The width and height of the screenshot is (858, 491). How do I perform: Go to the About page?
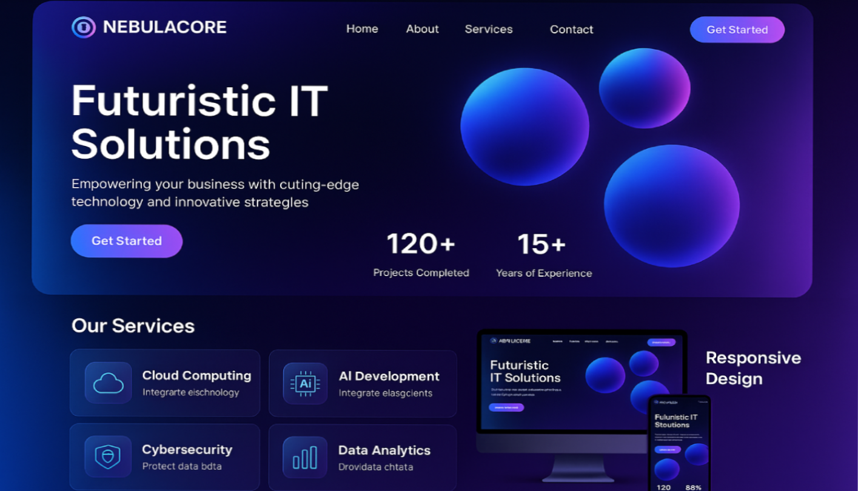tap(422, 29)
